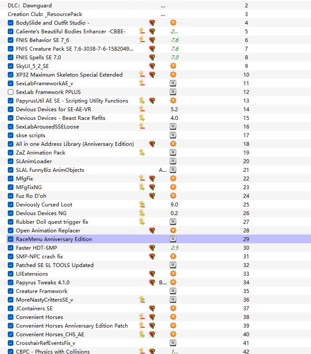The image size is (311, 354).
Task: Enable the SexLab Framework PPLUS mod checkbox
Action: pos(11,92)
